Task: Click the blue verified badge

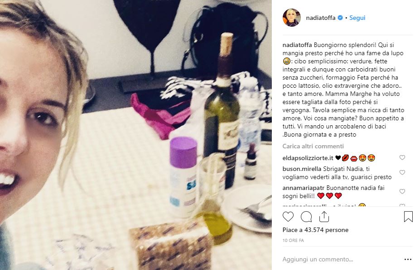Action: tap(340, 18)
